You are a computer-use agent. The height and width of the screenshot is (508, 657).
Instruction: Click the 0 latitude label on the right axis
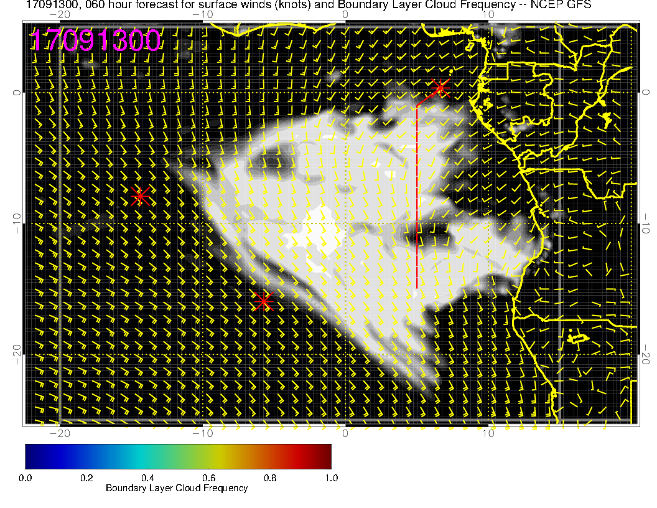point(646,93)
